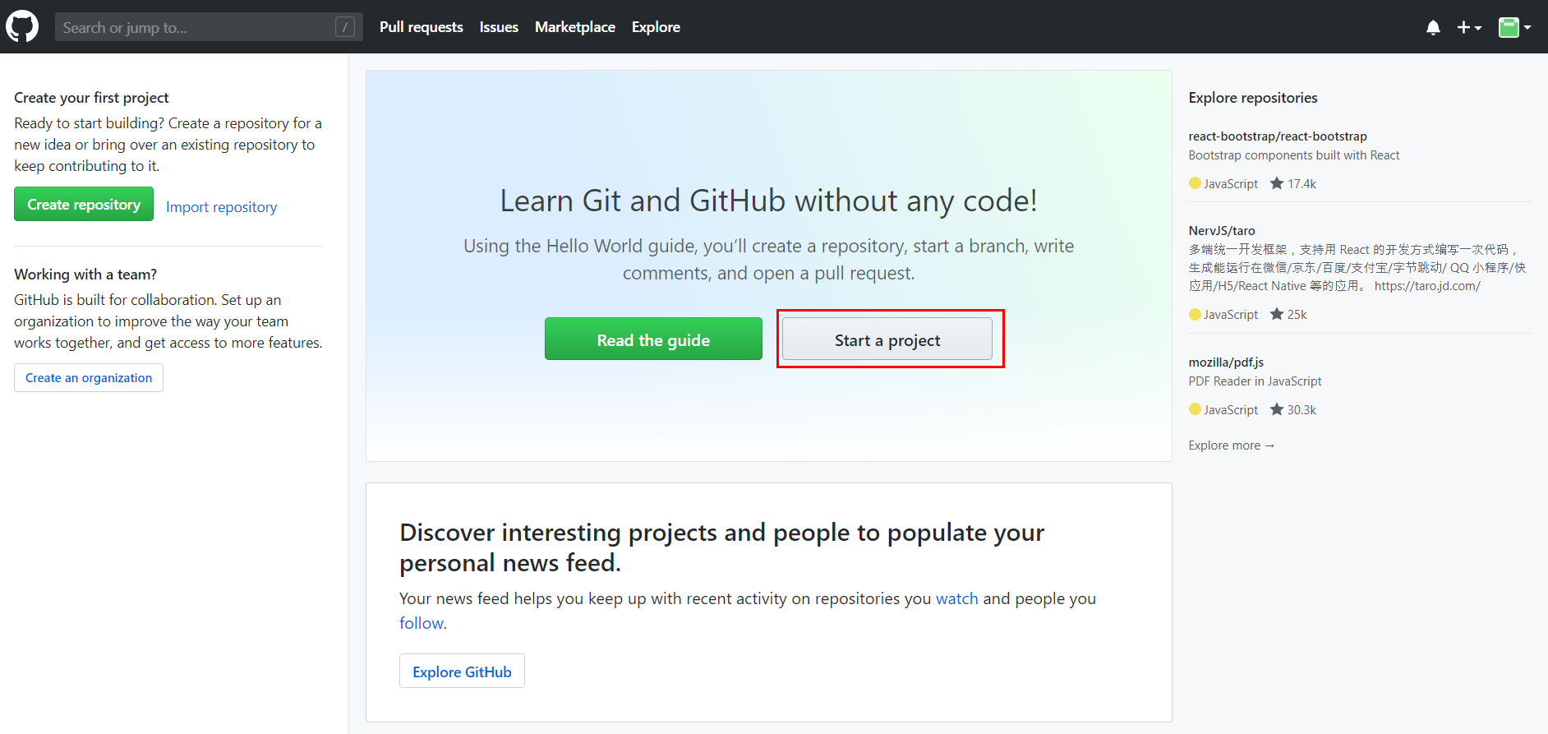Click the 25k star count for NervJS/taro
This screenshot has width=1548, height=734.
click(x=1288, y=314)
